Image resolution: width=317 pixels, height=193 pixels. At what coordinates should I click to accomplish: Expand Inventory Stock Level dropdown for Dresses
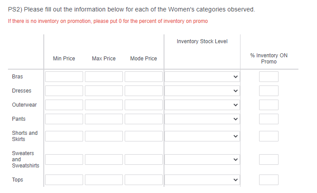202,91
